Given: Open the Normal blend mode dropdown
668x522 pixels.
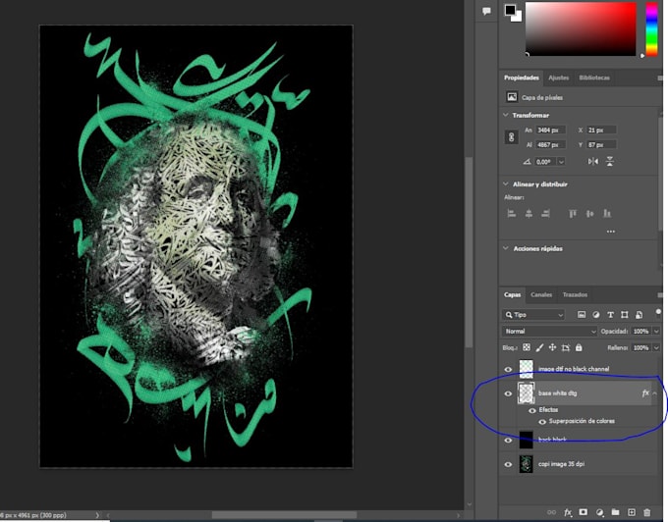Looking at the screenshot, I should tap(549, 332).
